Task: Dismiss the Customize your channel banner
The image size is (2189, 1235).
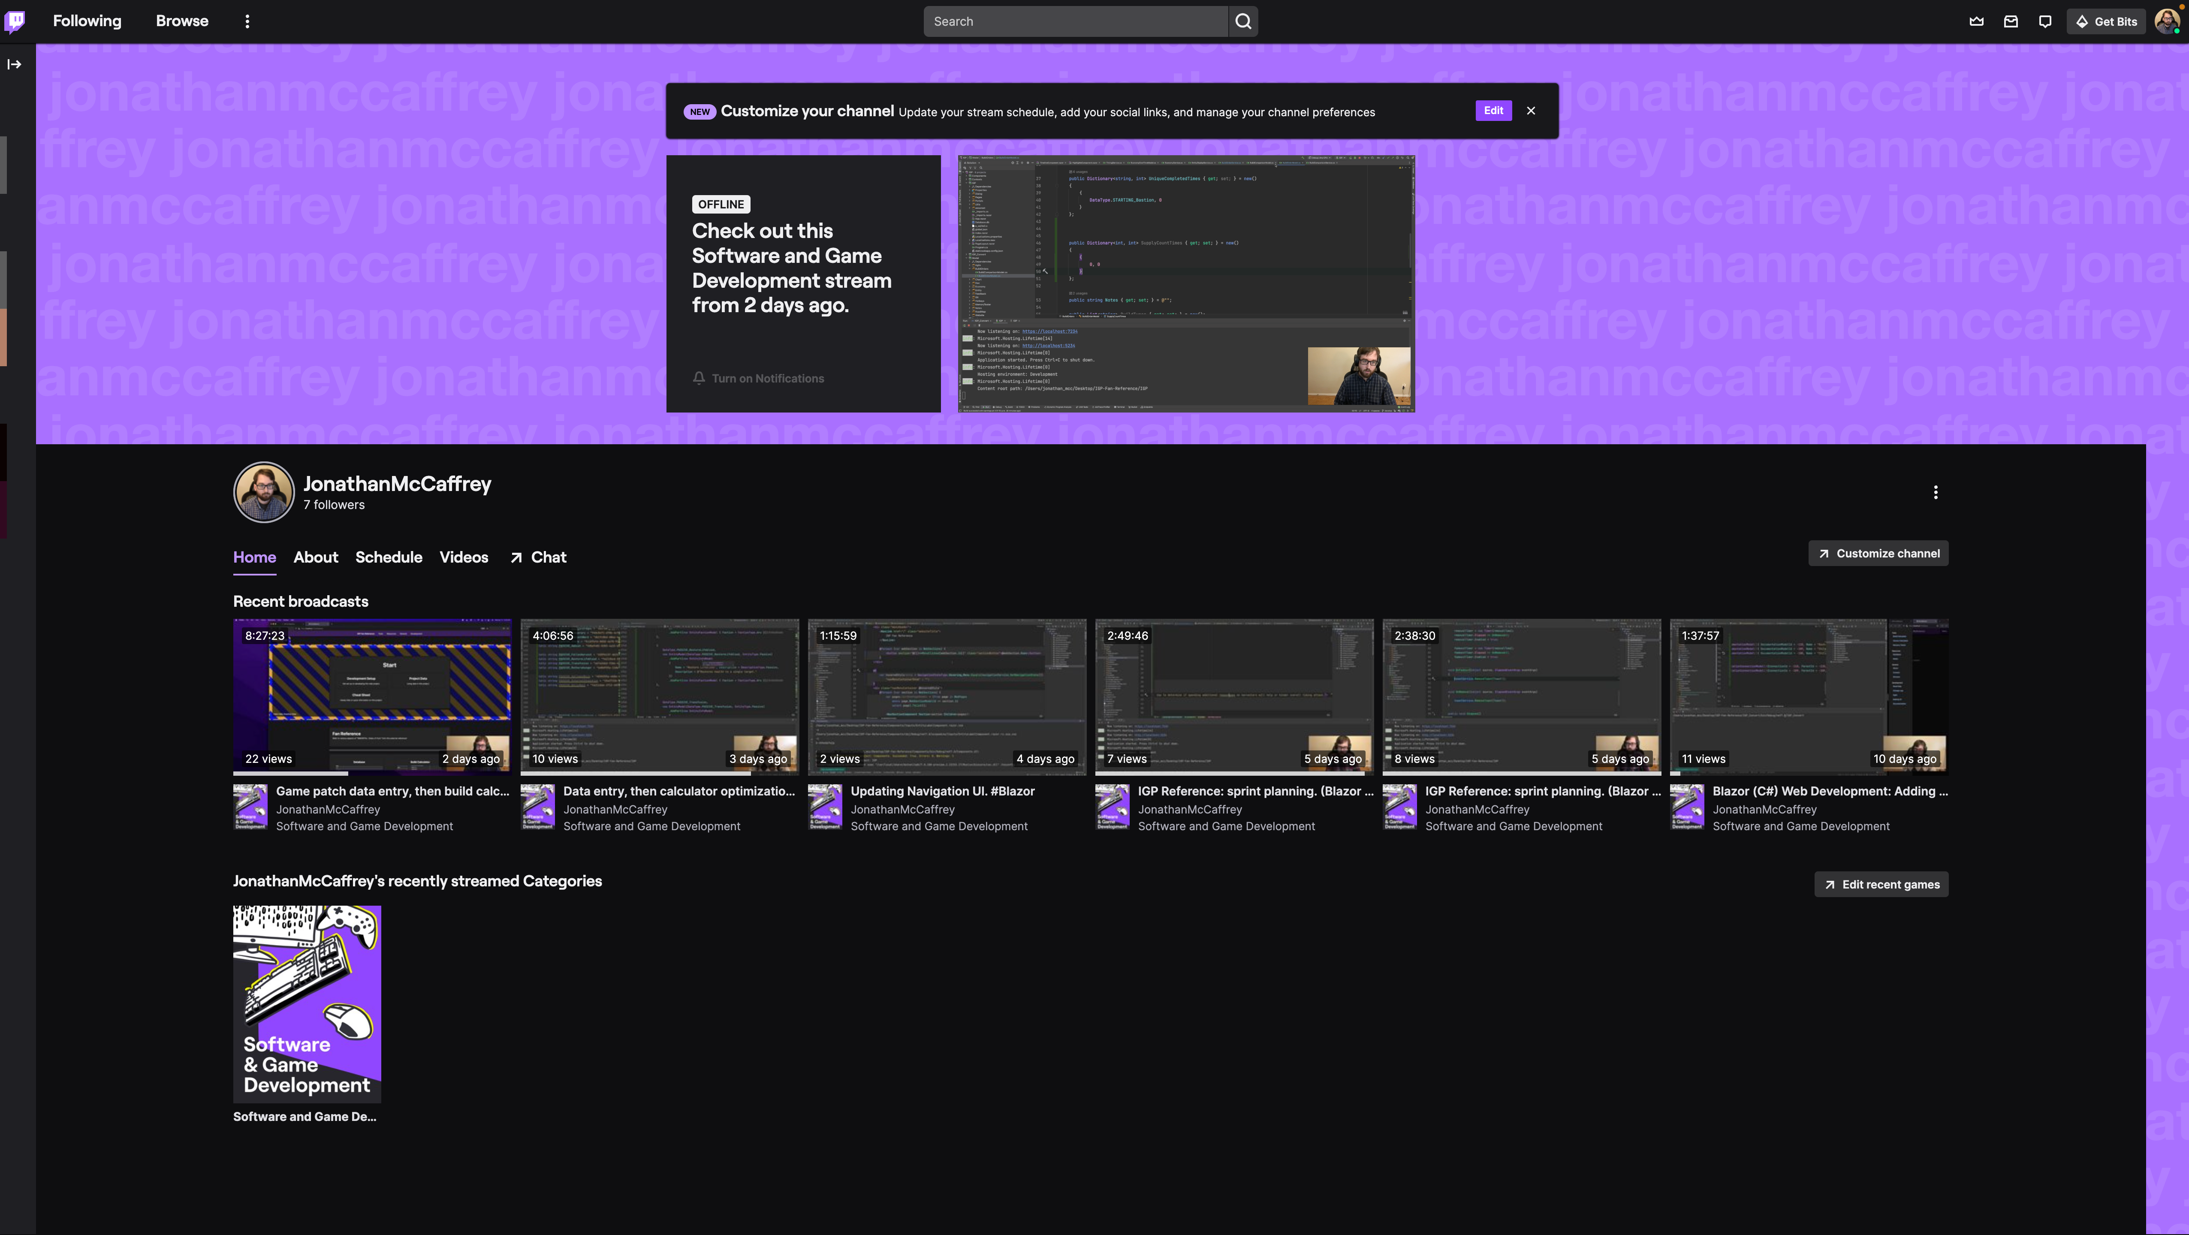Action: [x=1531, y=110]
